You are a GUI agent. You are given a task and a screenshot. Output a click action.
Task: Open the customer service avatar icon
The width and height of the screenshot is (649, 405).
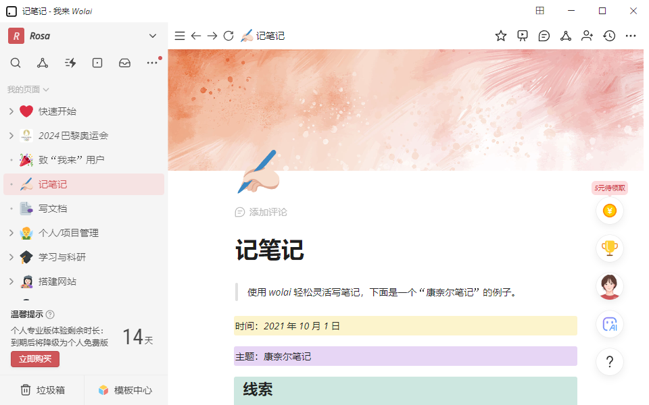pyautogui.click(x=610, y=286)
